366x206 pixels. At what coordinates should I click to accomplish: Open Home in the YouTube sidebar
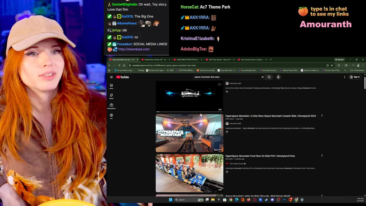(111, 86)
